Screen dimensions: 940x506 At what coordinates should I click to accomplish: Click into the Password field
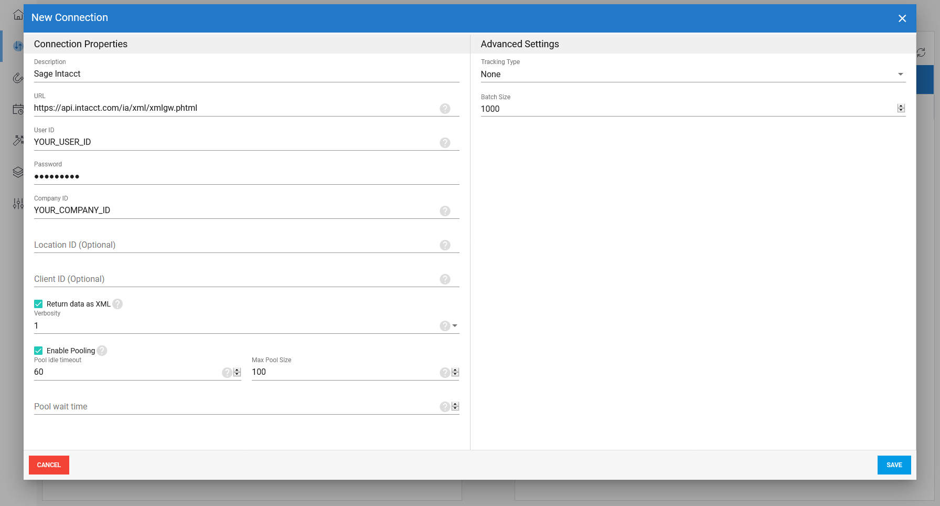tap(236, 176)
